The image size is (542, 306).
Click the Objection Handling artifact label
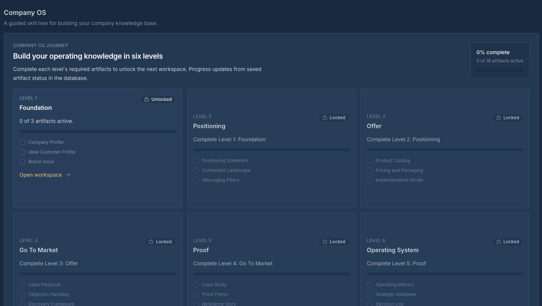click(49, 294)
